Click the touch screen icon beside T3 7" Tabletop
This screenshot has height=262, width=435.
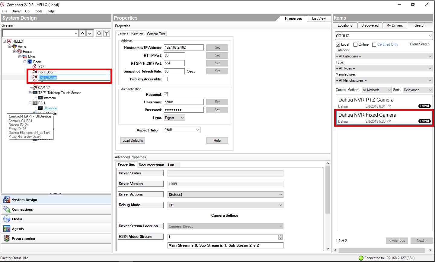pyautogui.click(x=35, y=92)
